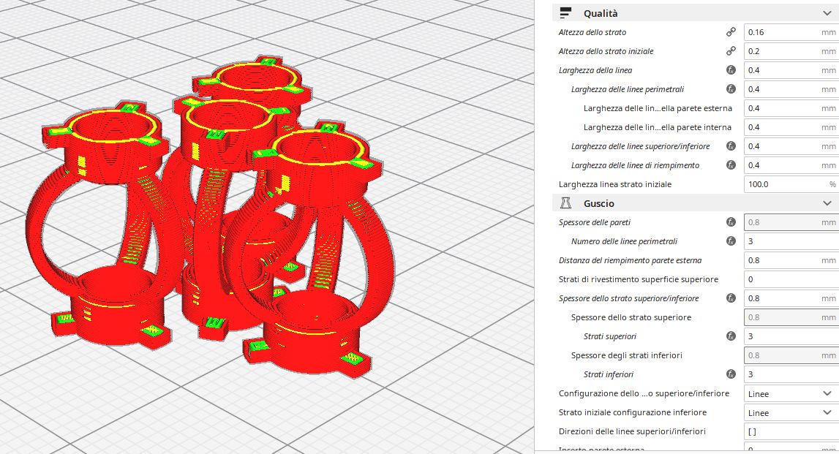Click the link icon for Altezza dello strato
This screenshot has height=454, width=839.
pyautogui.click(x=731, y=32)
